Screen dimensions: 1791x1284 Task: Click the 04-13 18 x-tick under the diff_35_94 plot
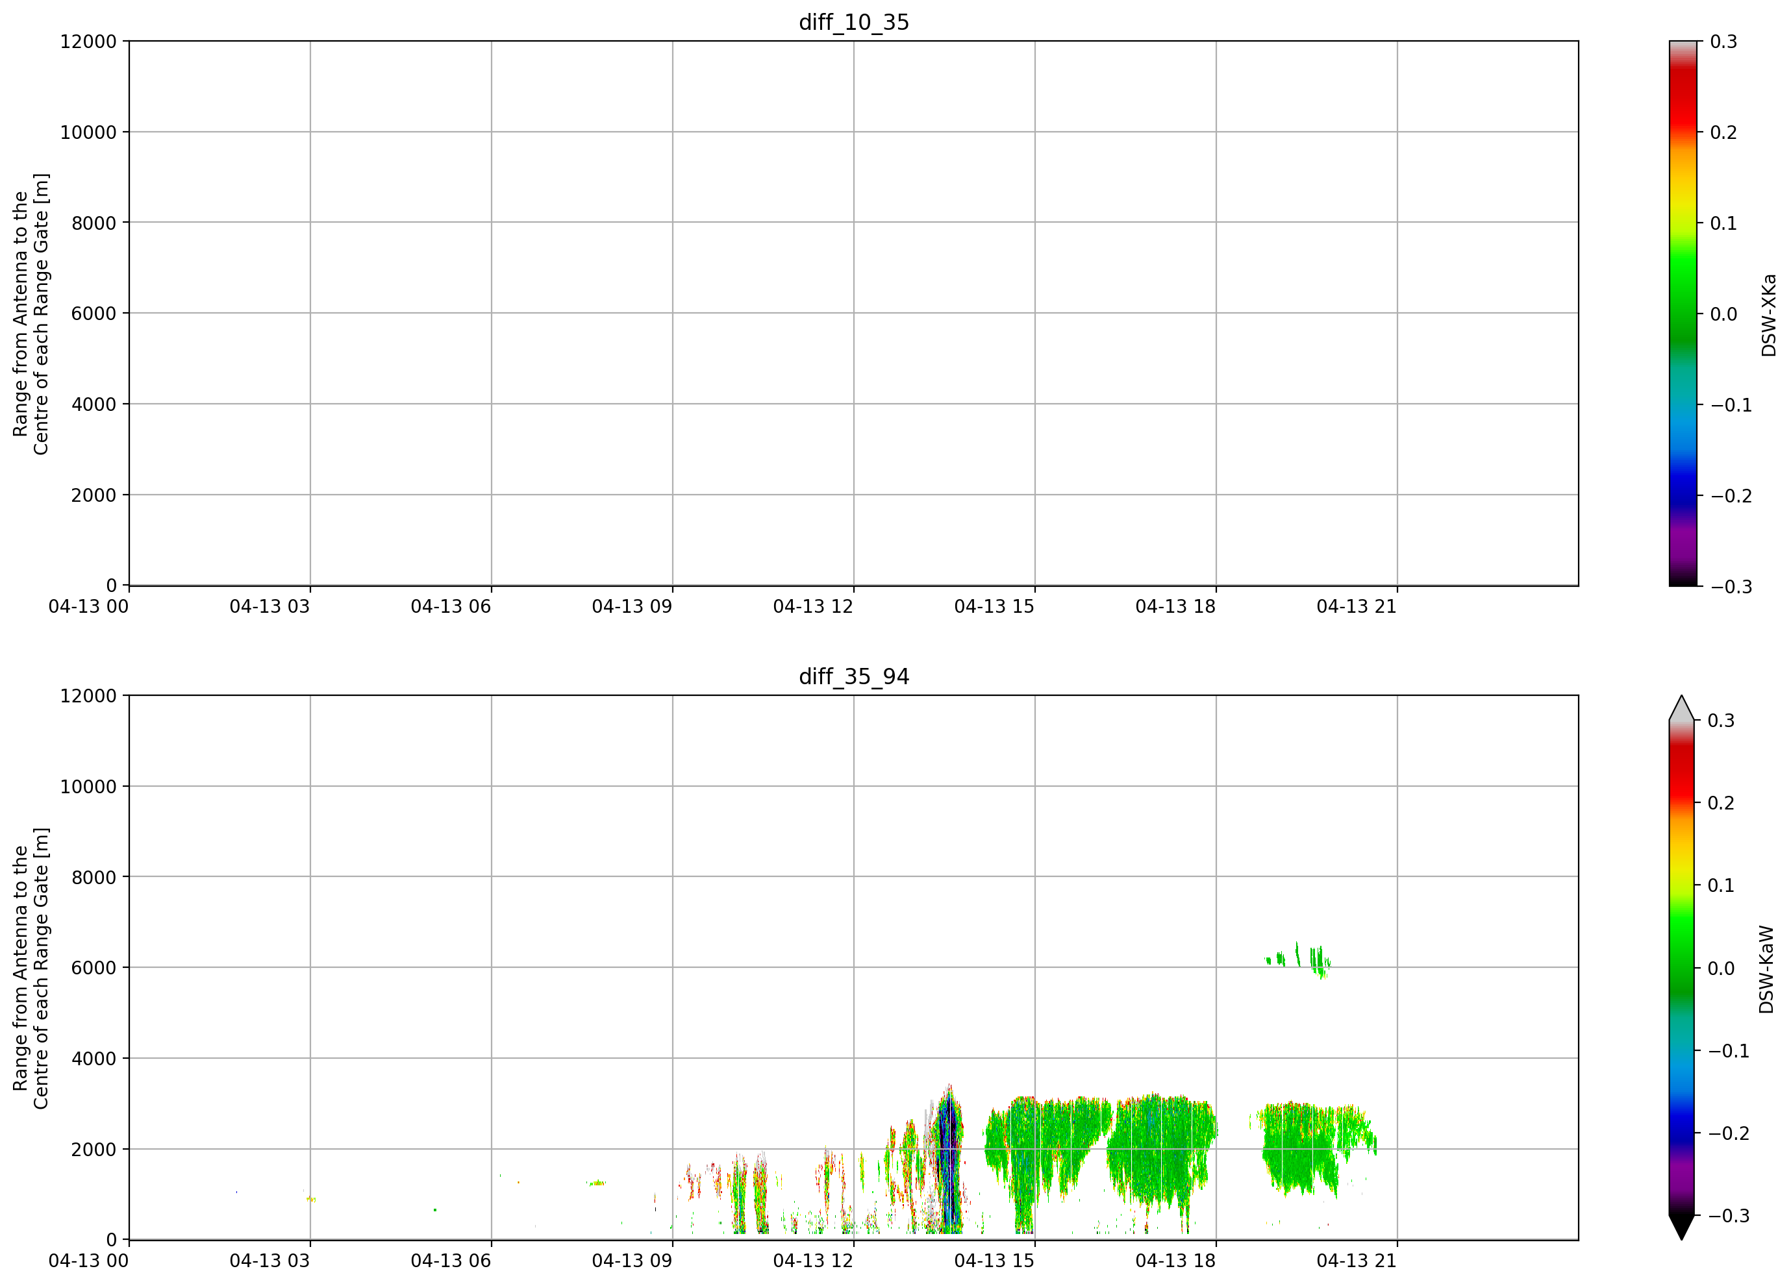coord(1176,1261)
